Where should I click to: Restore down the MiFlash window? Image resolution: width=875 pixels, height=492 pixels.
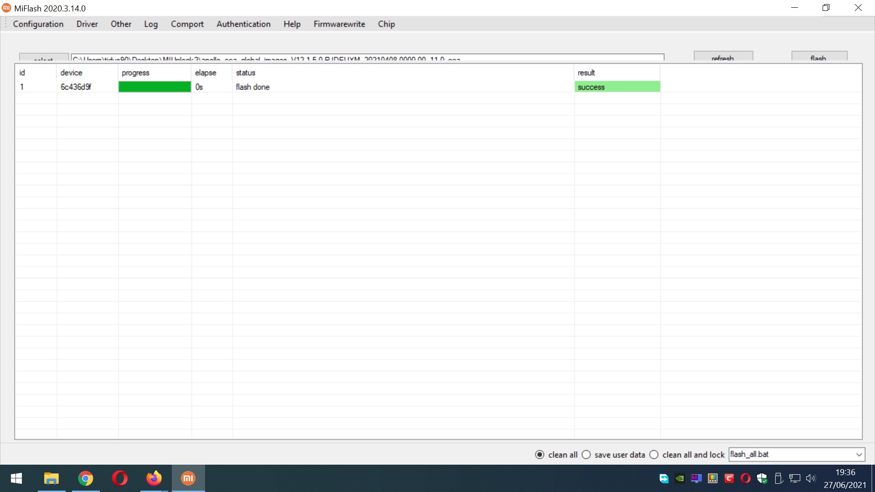click(x=826, y=8)
